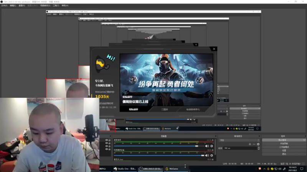Screen dimensions: 307x172
Task: Lock the second source in sources list
Action: (109, 143)
